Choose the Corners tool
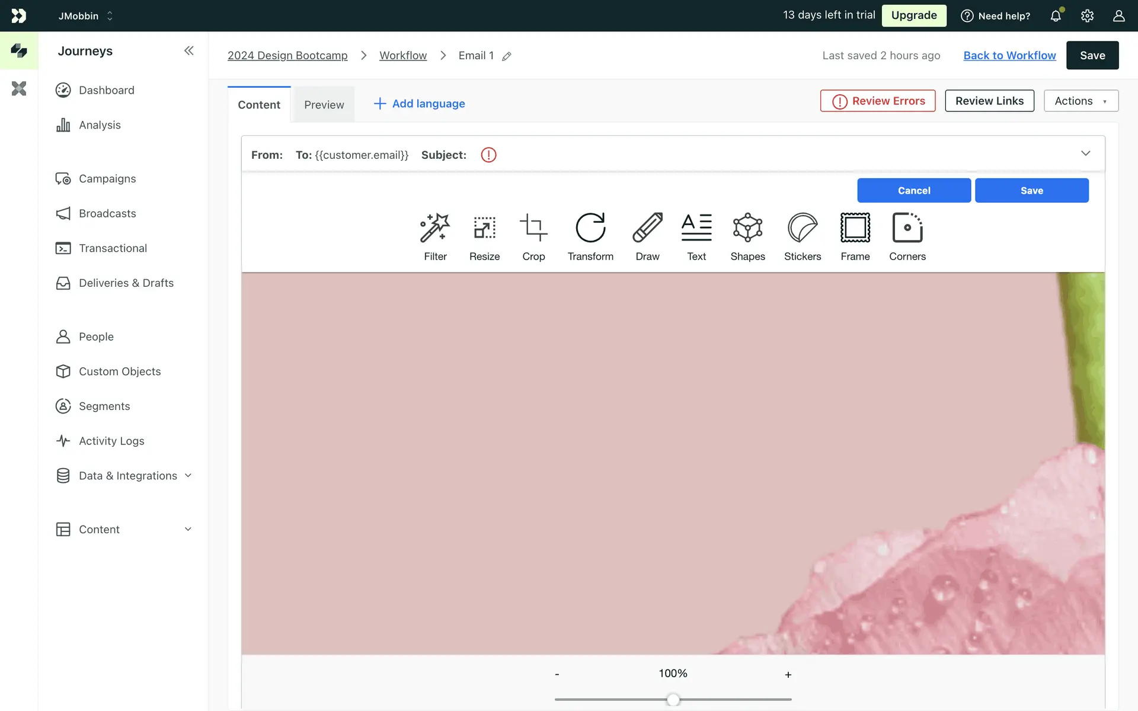 click(907, 236)
